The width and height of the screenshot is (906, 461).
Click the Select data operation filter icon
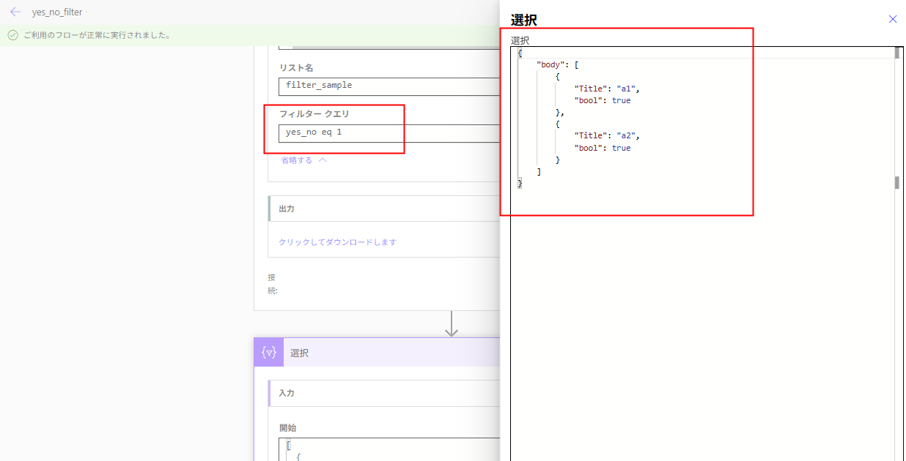268,352
